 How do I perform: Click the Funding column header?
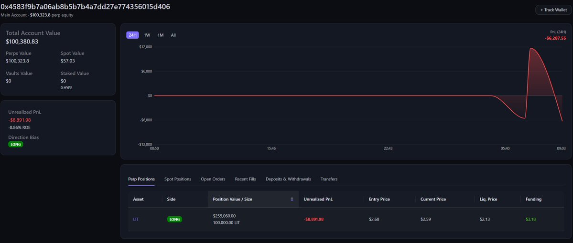(x=533, y=199)
